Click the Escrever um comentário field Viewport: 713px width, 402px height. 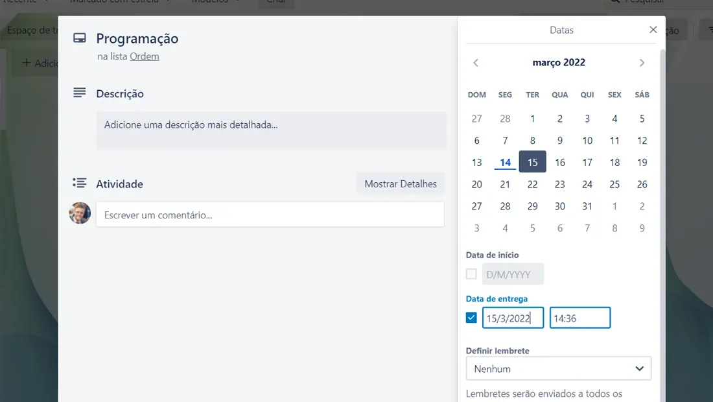[270, 215]
